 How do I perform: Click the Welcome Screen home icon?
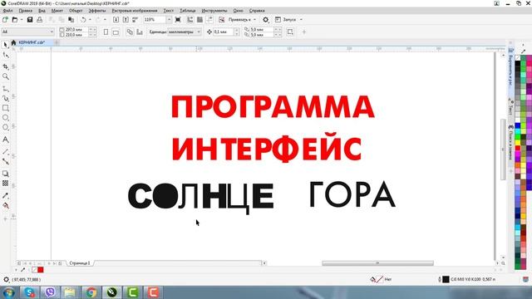click(13, 42)
